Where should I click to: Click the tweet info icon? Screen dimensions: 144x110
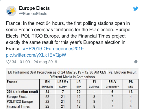[x=136, y=62]
